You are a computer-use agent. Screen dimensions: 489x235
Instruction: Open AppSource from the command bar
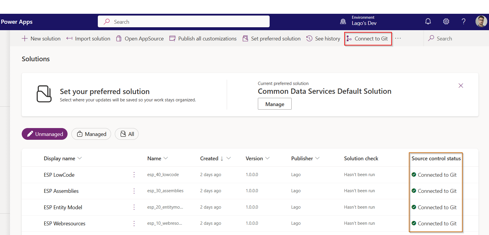[x=140, y=38]
